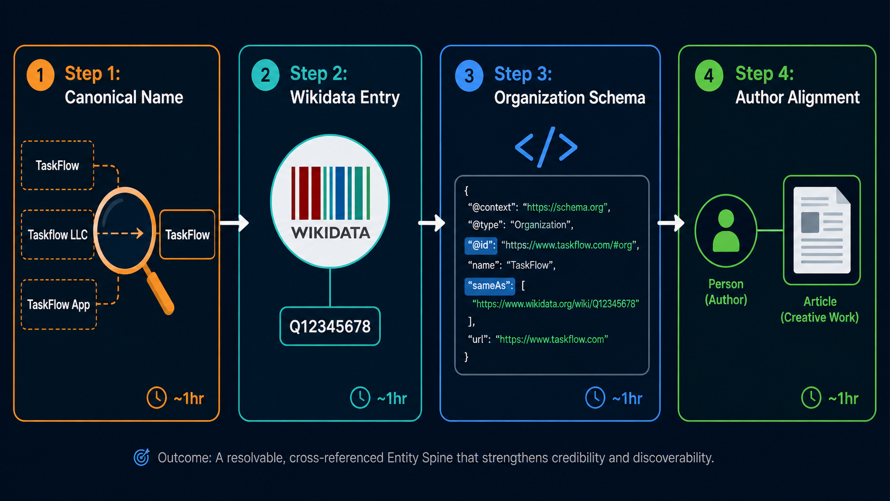Click the teal clock icon in Step 2
This screenshot has height=501, width=890.
pyautogui.click(x=360, y=398)
